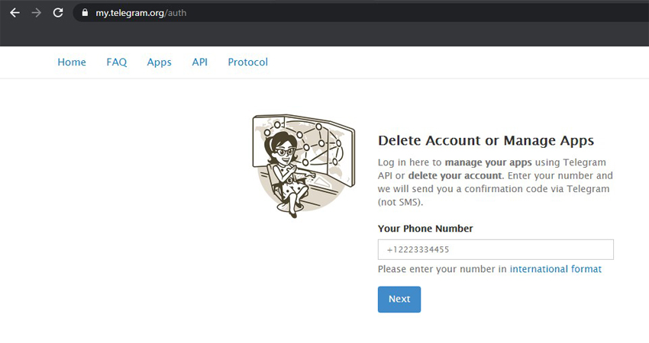The height and width of the screenshot is (343, 649).
Task: Click the 'Delete Account or Manage Apps' heading
Action: [x=486, y=141]
